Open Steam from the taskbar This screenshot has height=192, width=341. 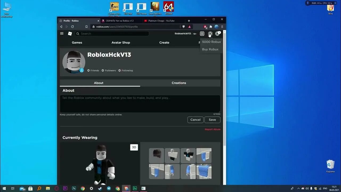pyautogui.click(x=100, y=188)
